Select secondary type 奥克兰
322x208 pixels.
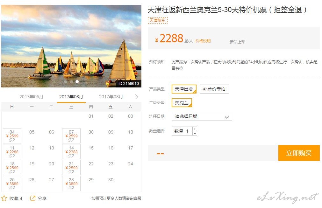tap(182, 103)
